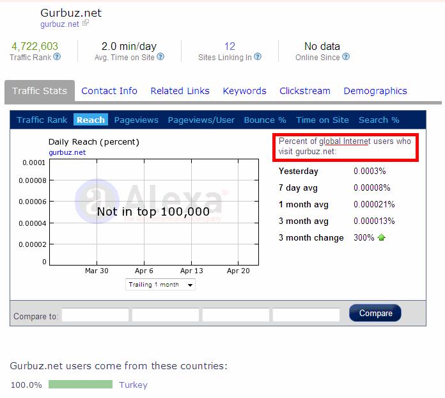Show the Search % chart
Image resolution: width=445 pixels, height=398 pixels.
(379, 120)
